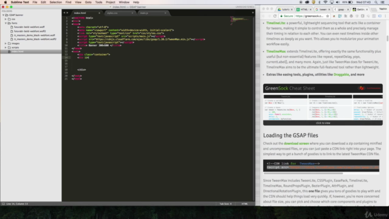Switch to the HTML browser tab

tap(304, 10)
